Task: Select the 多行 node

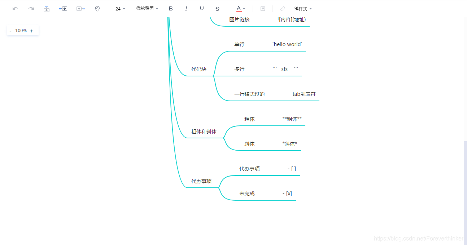Action: tap(239, 69)
